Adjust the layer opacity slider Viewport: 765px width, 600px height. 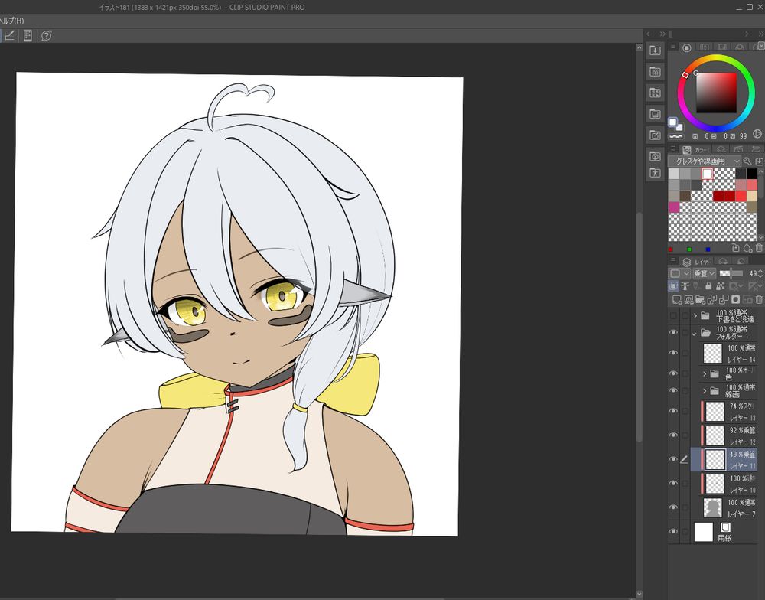coord(731,273)
